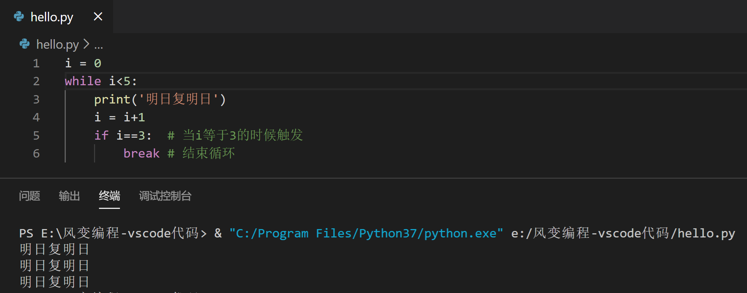The width and height of the screenshot is (747, 293).
Task: Click the terminal prompt line
Action: tap(377, 233)
